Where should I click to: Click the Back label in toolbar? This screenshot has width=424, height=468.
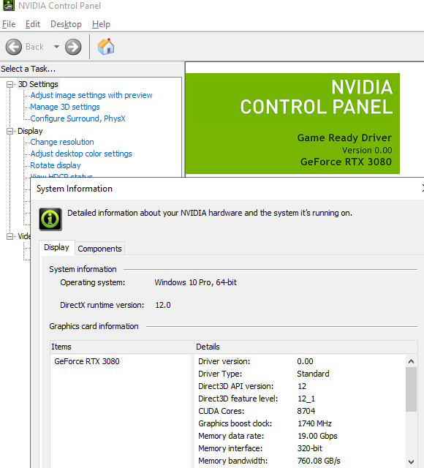point(34,47)
